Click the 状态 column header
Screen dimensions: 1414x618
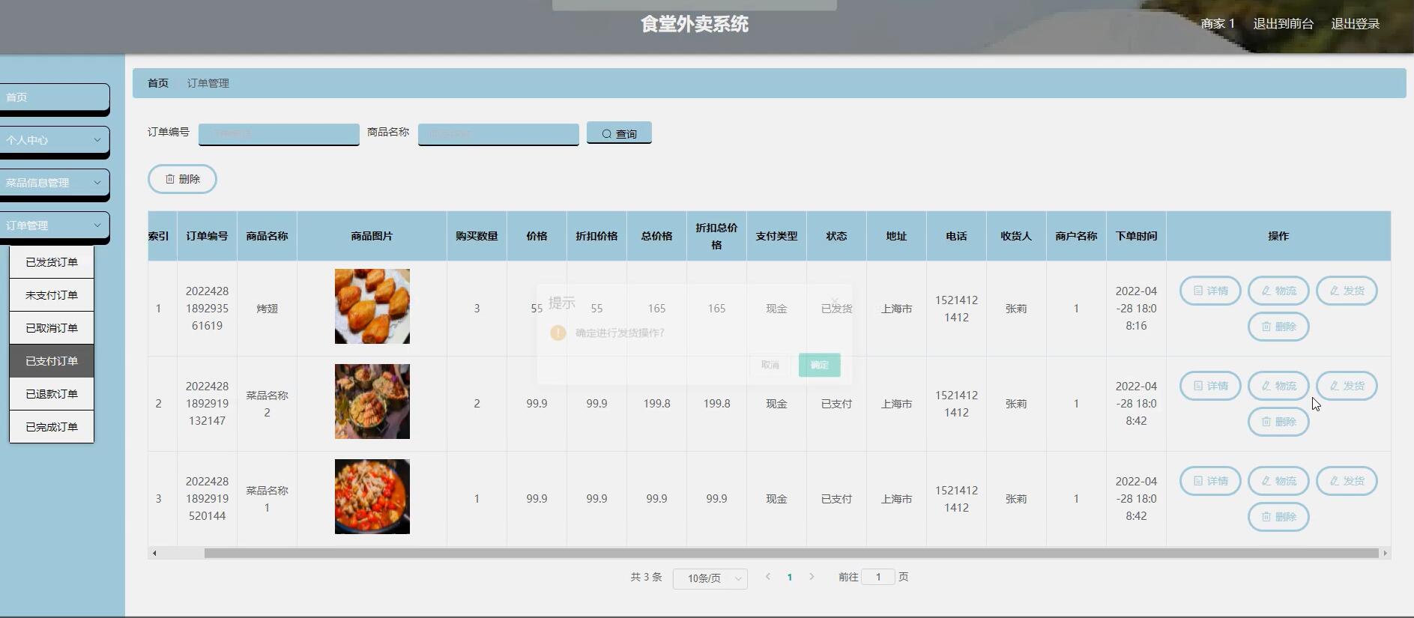[836, 236]
